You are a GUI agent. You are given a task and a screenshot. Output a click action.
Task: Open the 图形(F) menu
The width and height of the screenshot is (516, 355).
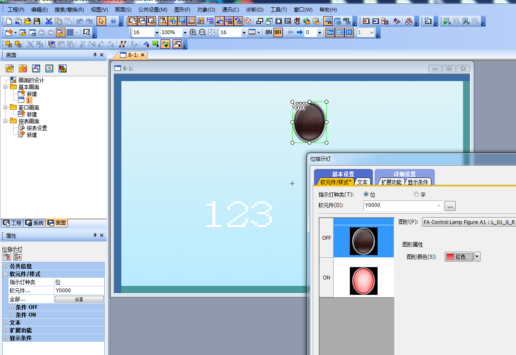pyautogui.click(x=182, y=9)
